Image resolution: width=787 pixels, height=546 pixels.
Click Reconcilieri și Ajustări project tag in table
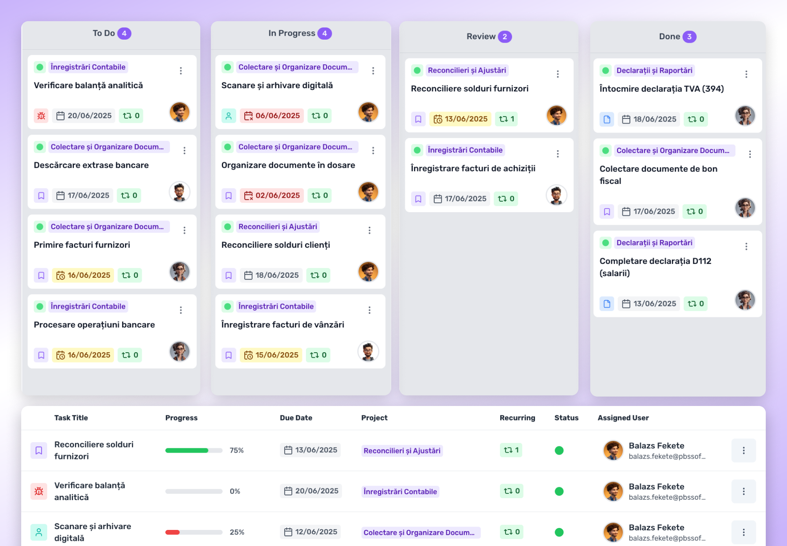[x=401, y=451]
